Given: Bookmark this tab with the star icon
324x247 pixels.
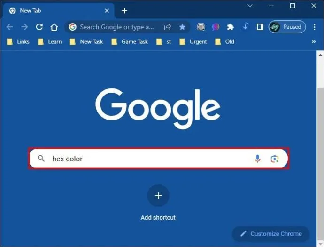Looking at the screenshot, I should point(182,27).
